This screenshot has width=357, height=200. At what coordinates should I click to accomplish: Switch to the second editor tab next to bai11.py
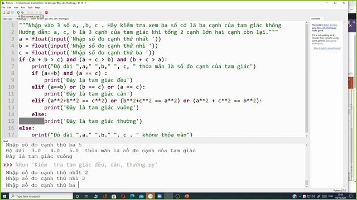(21, 18)
